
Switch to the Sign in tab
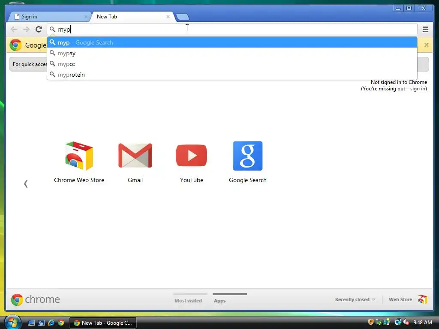tap(49, 17)
